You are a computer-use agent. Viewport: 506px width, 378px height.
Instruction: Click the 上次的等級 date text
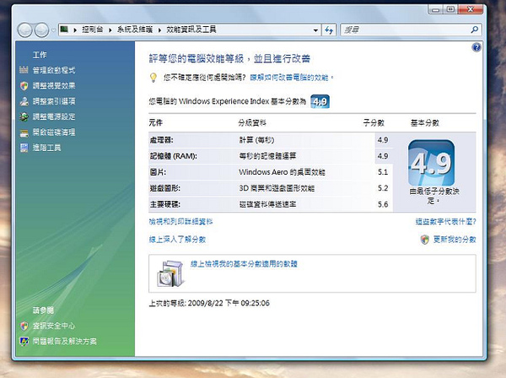tap(209, 303)
